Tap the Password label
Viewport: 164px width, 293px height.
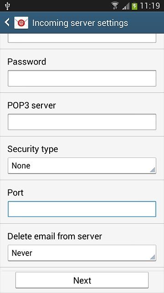(x=27, y=62)
